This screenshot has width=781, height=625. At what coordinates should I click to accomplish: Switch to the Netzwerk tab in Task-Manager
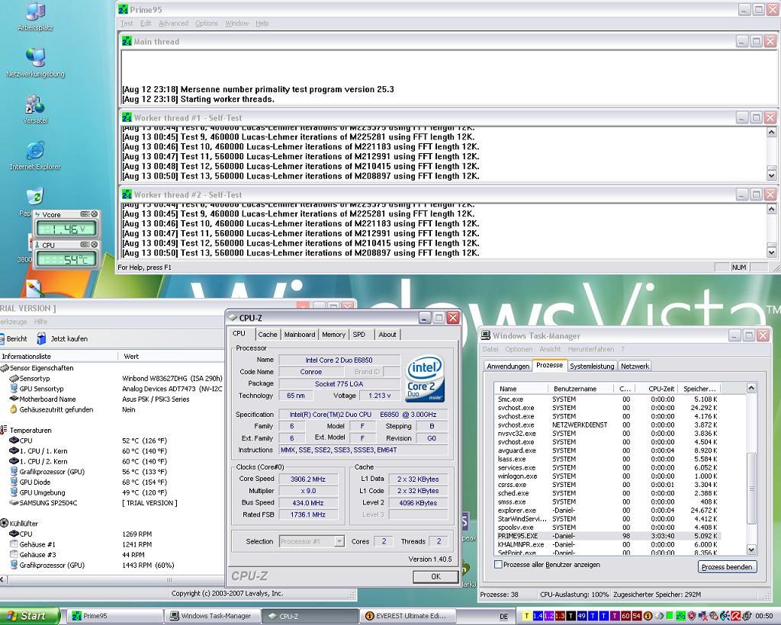coord(635,367)
